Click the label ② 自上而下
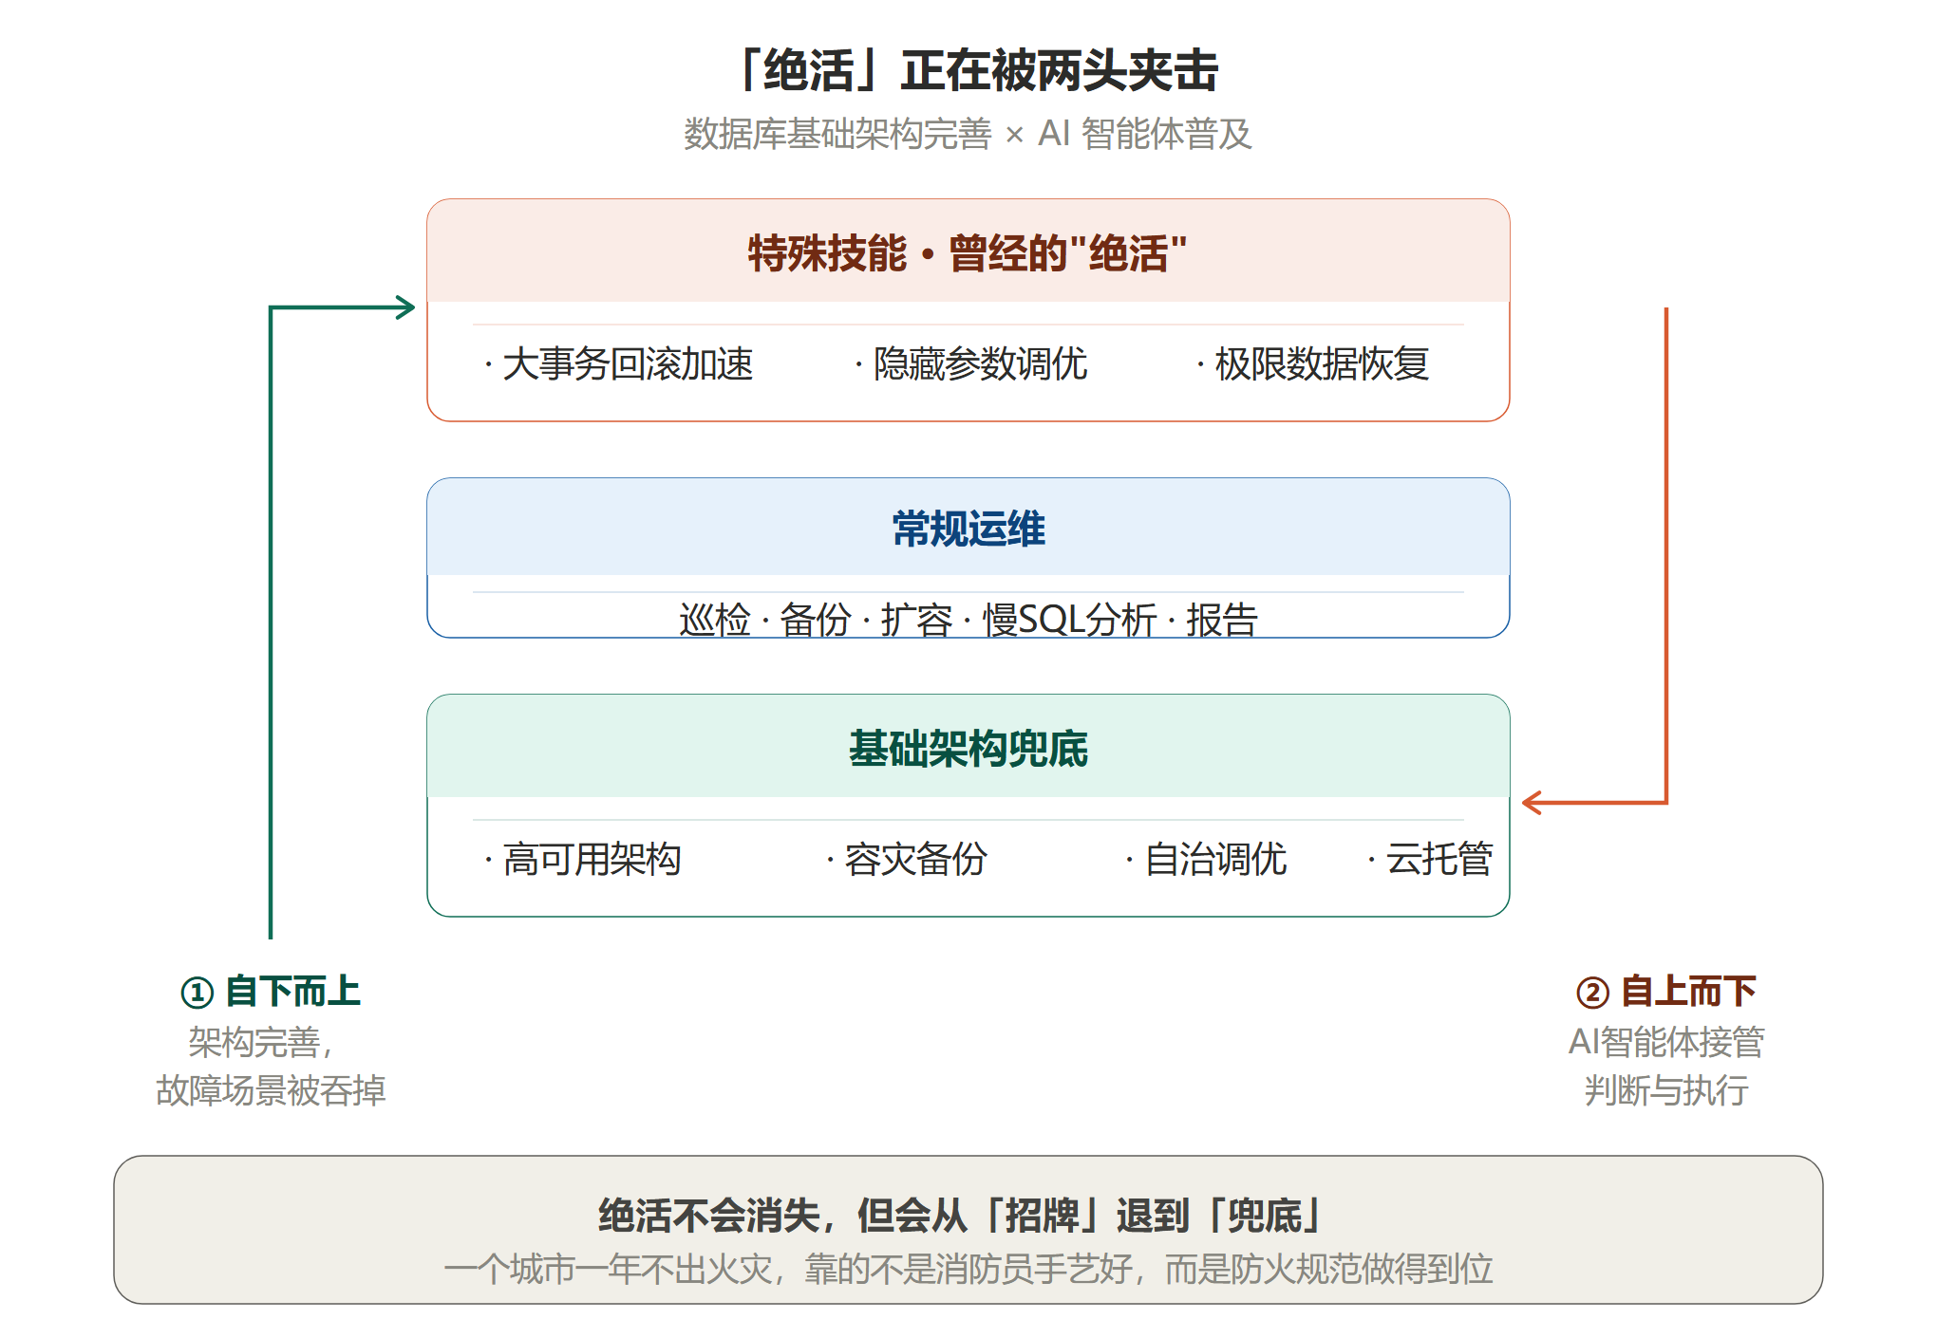The width and height of the screenshot is (1937, 1338). tap(1666, 992)
